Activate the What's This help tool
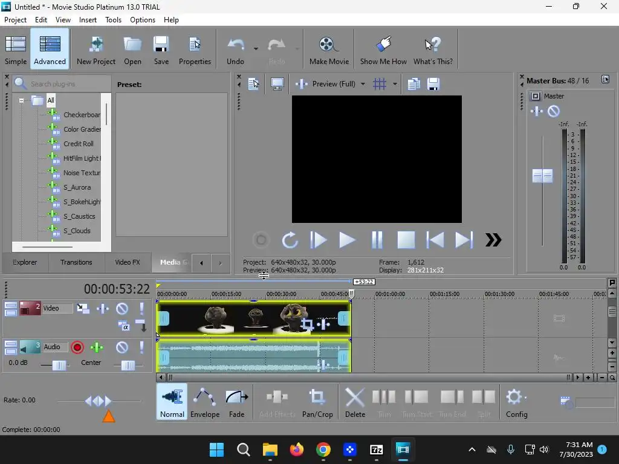The width and height of the screenshot is (619, 464). [x=433, y=50]
